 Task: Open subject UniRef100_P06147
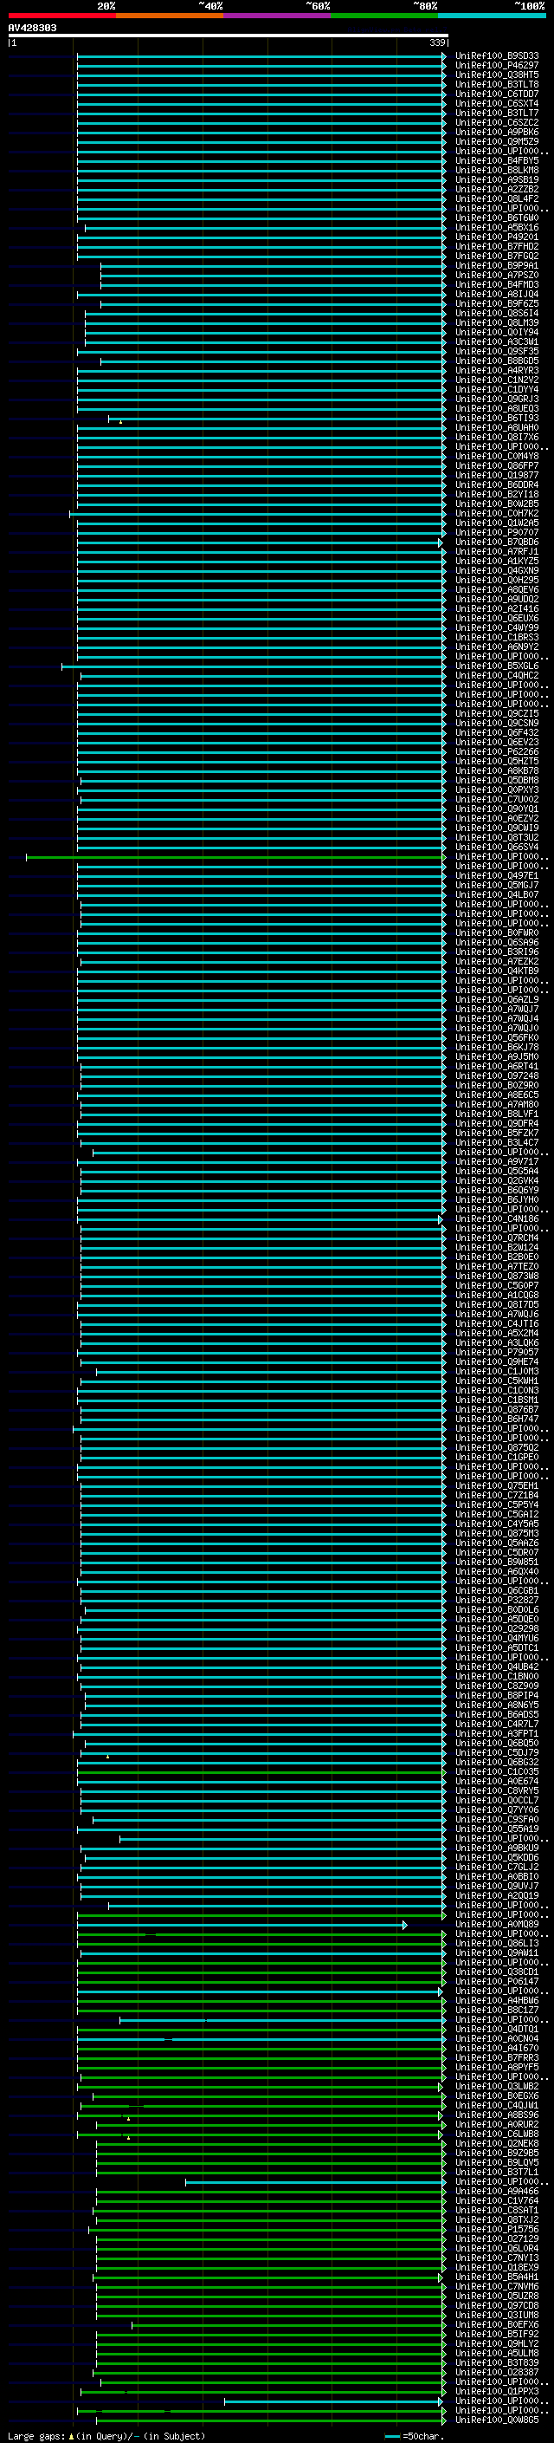tap(496, 1981)
